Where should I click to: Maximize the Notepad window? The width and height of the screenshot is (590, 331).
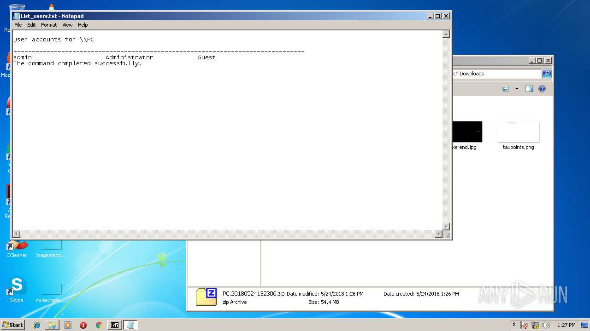pyautogui.click(x=438, y=16)
